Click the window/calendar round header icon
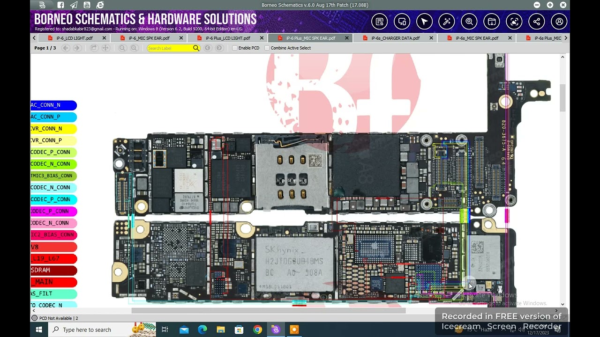600x337 pixels. (492, 22)
